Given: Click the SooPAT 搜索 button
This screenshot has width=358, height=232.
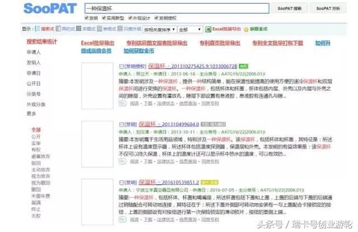Looking at the screenshot, I should click(289, 8).
